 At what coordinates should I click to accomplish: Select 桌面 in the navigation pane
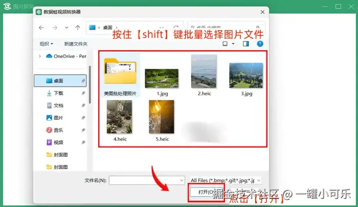pos(60,81)
